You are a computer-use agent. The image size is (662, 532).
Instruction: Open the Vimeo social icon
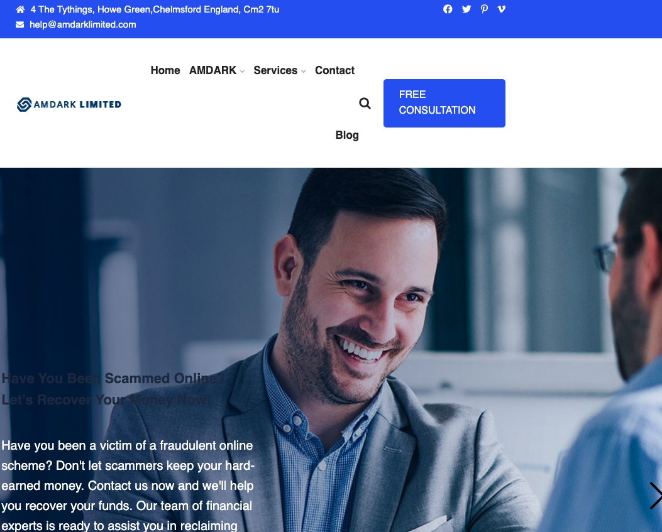click(501, 9)
